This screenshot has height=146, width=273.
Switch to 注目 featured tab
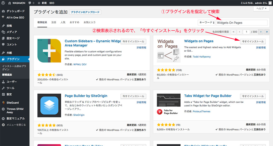pyautogui.click(x=54, y=22)
